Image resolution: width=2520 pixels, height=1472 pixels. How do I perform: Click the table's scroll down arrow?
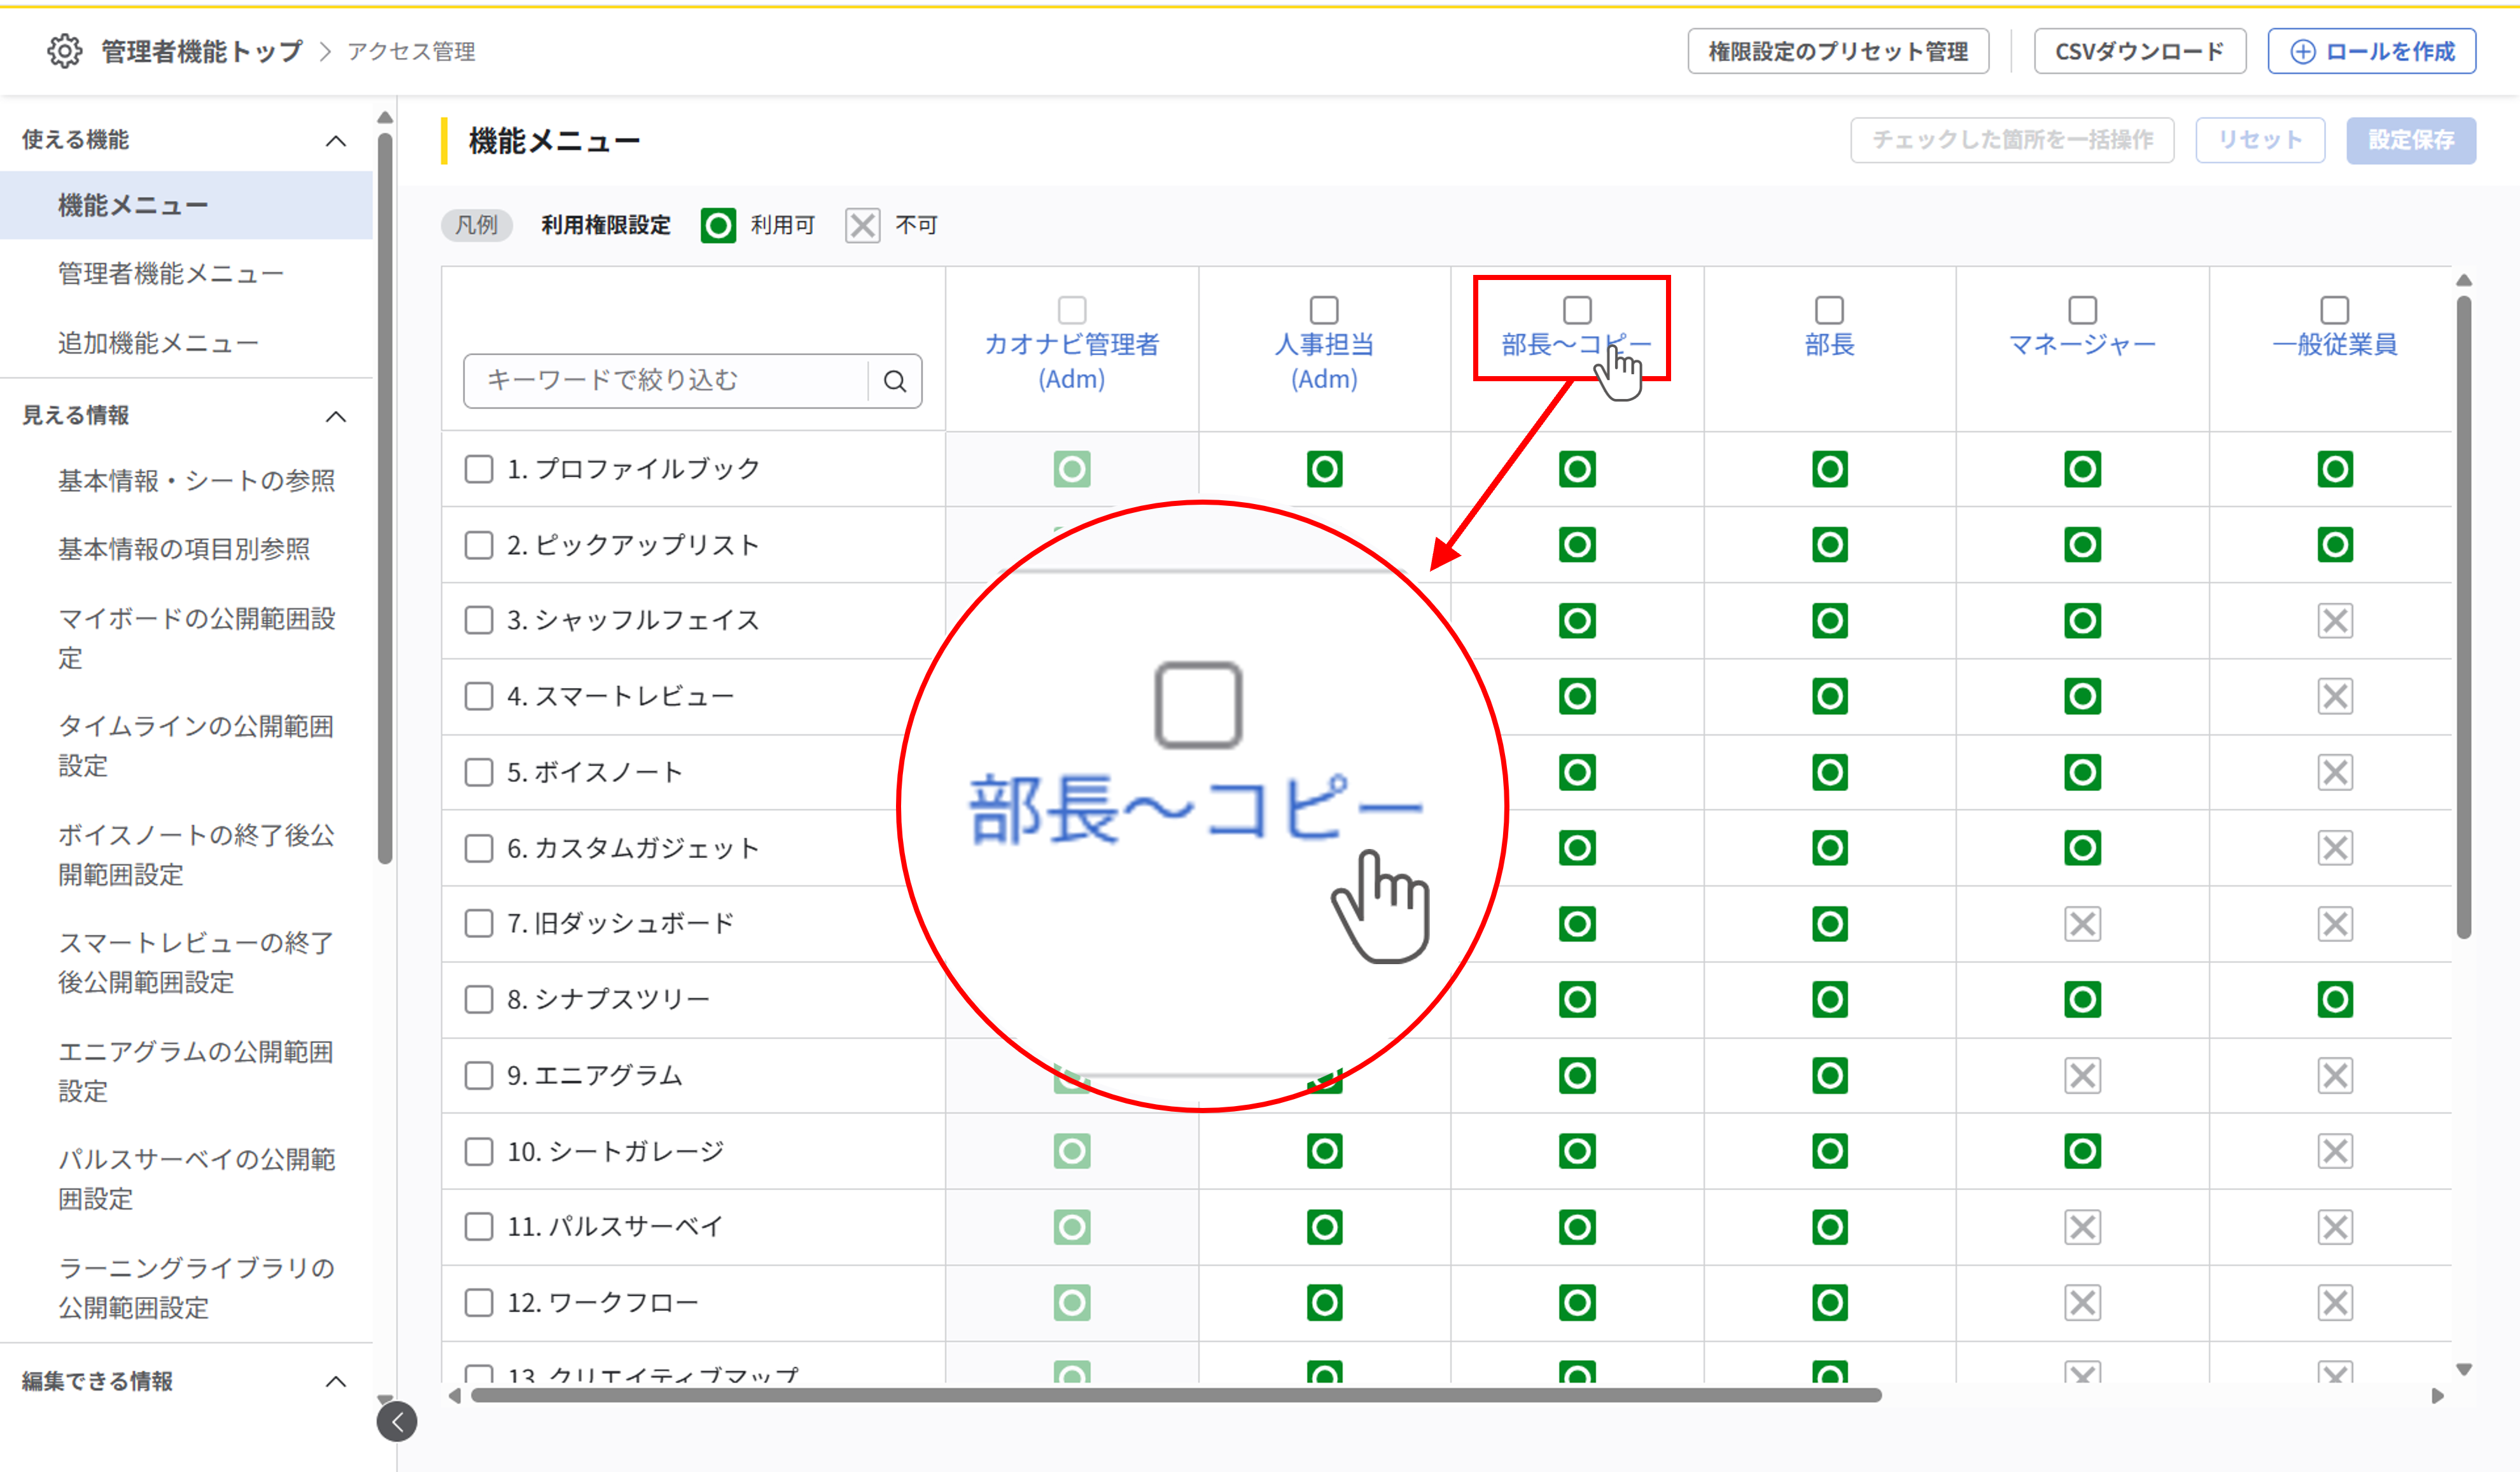tap(2464, 1370)
